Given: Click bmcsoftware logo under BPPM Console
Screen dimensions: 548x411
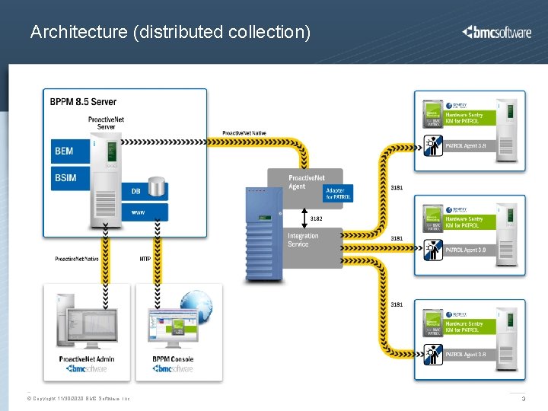Looking at the screenshot, I should click(x=173, y=368).
